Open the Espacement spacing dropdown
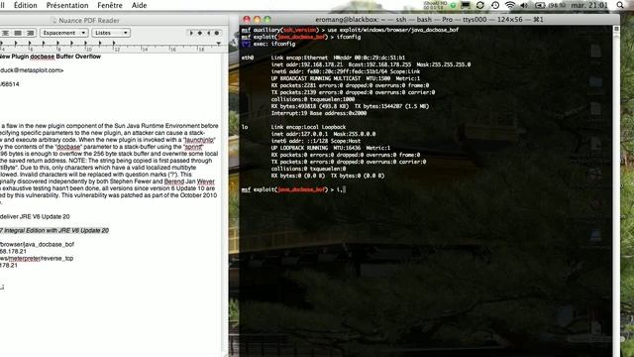Viewport: 634px width, 357px height. tap(63, 33)
